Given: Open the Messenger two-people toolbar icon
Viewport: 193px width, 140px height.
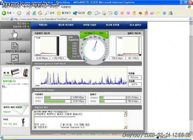Looking at the screenshot, I should [x=171, y=13].
